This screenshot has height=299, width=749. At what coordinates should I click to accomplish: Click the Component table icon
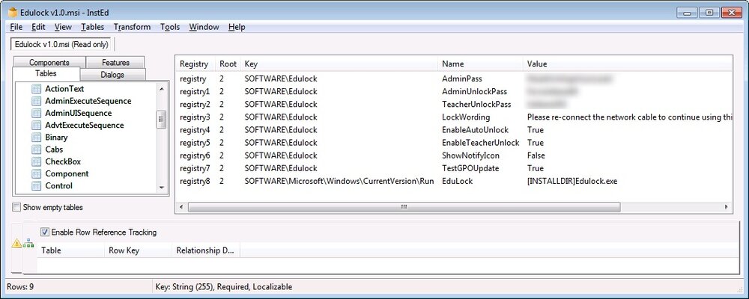pyautogui.click(x=36, y=173)
